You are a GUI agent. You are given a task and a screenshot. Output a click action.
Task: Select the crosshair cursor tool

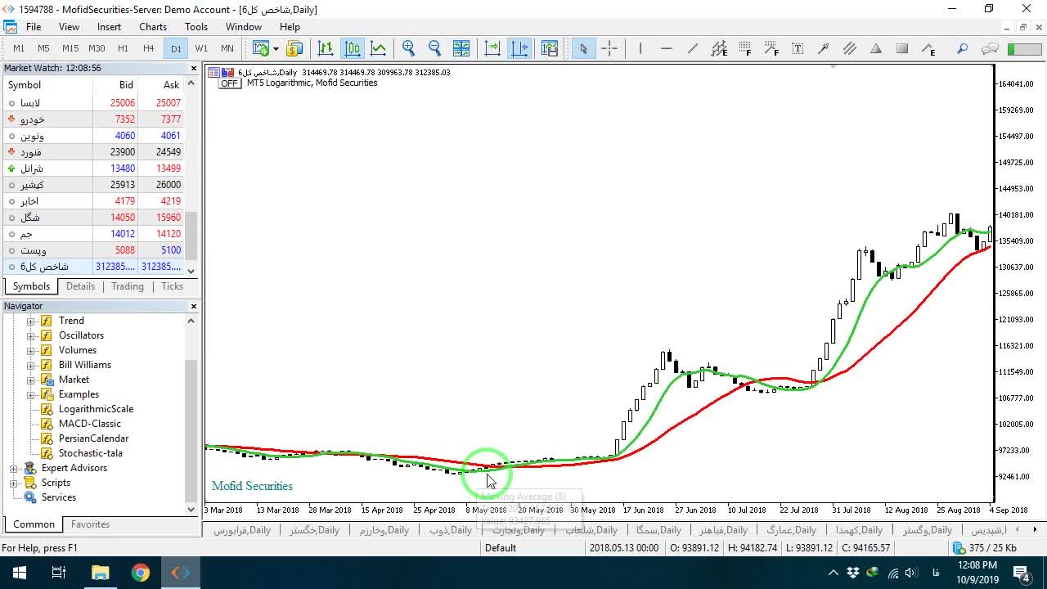[609, 48]
